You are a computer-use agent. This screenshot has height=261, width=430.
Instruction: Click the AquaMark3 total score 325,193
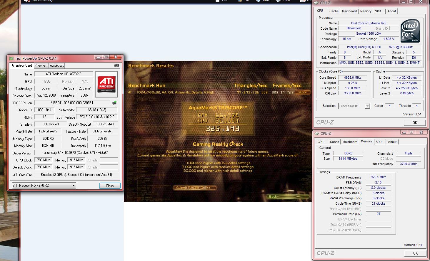(222, 129)
